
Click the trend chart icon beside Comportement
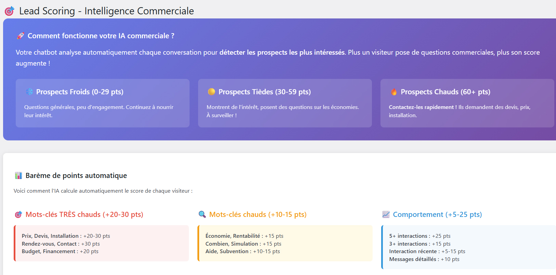386,215
